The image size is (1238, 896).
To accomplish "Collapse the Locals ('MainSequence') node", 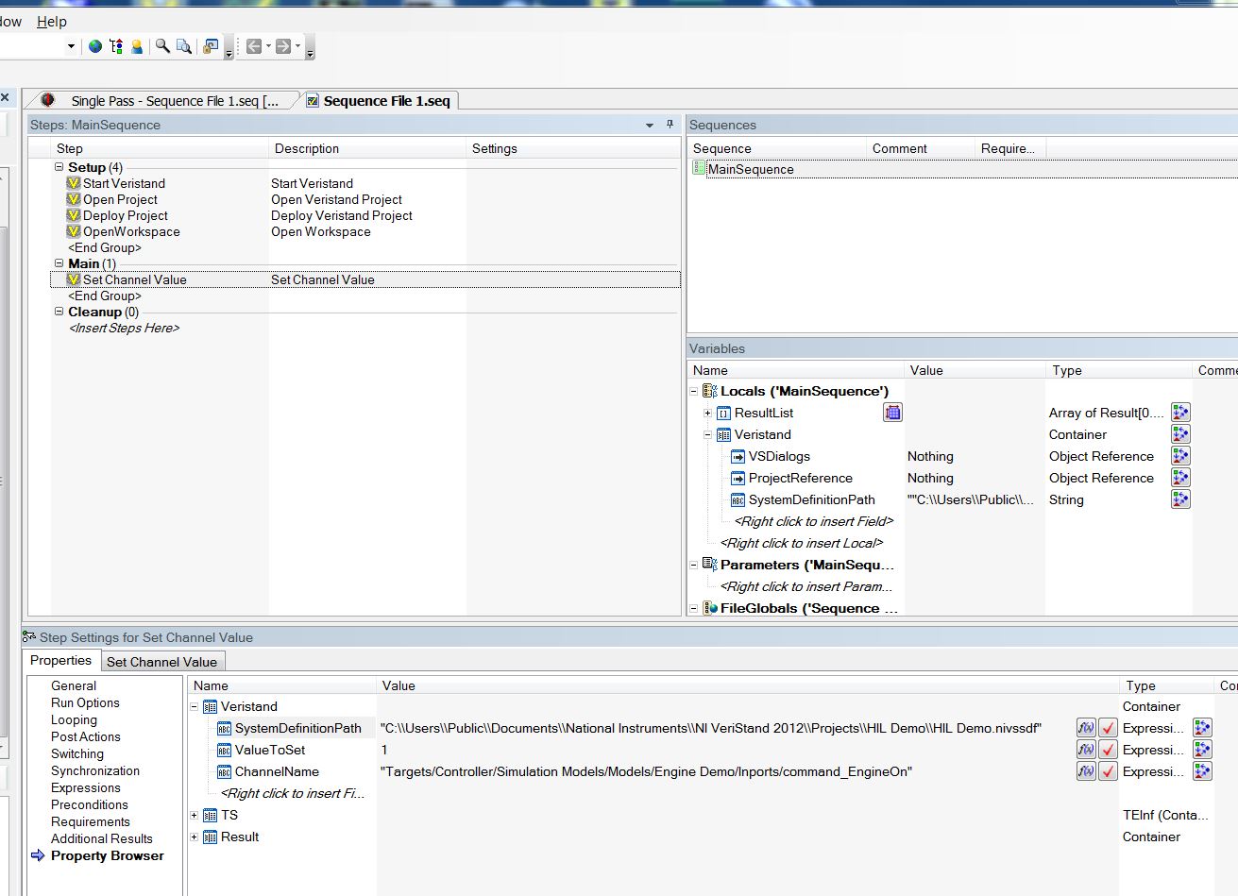I will tap(694, 391).
